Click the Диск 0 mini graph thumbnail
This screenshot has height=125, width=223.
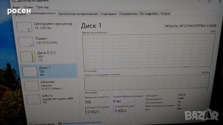[x=28, y=57]
